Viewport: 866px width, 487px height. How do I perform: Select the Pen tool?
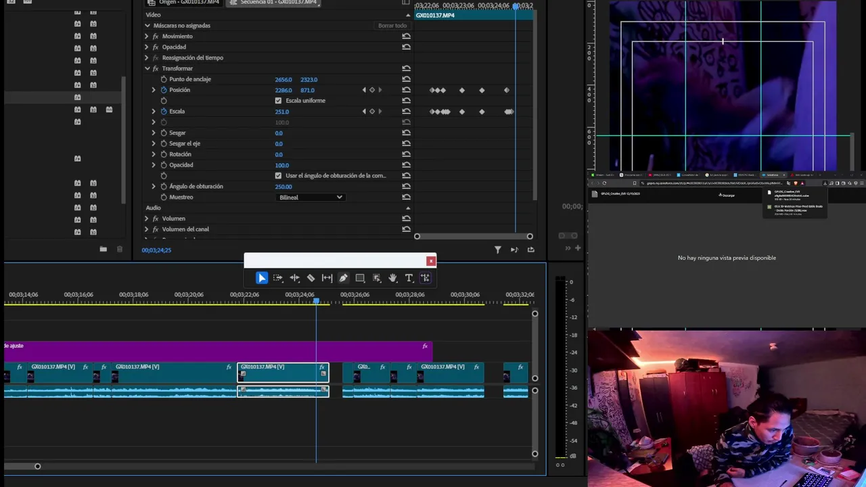pyautogui.click(x=344, y=278)
